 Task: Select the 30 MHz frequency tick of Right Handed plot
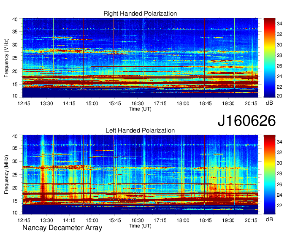15,45
